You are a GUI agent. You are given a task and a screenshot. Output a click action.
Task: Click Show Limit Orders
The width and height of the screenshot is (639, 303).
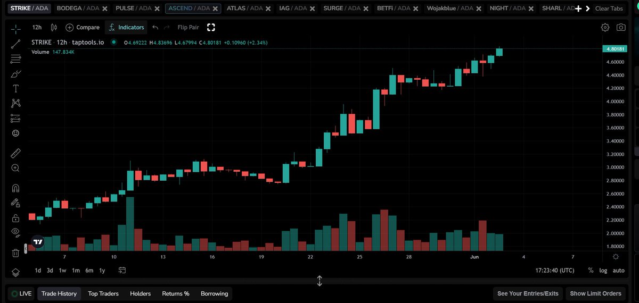tap(595, 293)
